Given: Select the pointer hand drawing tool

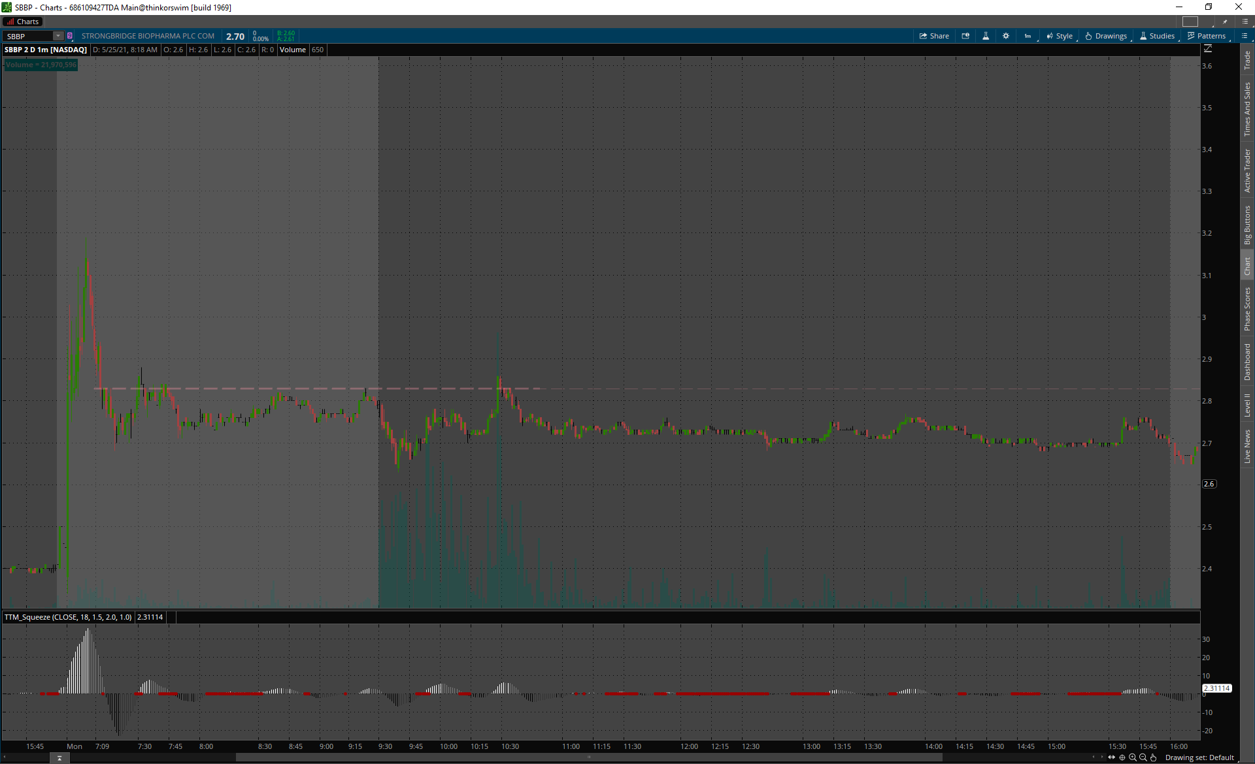Looking at the screenshot, I should pyautogui.click(x=1154, y=757).
